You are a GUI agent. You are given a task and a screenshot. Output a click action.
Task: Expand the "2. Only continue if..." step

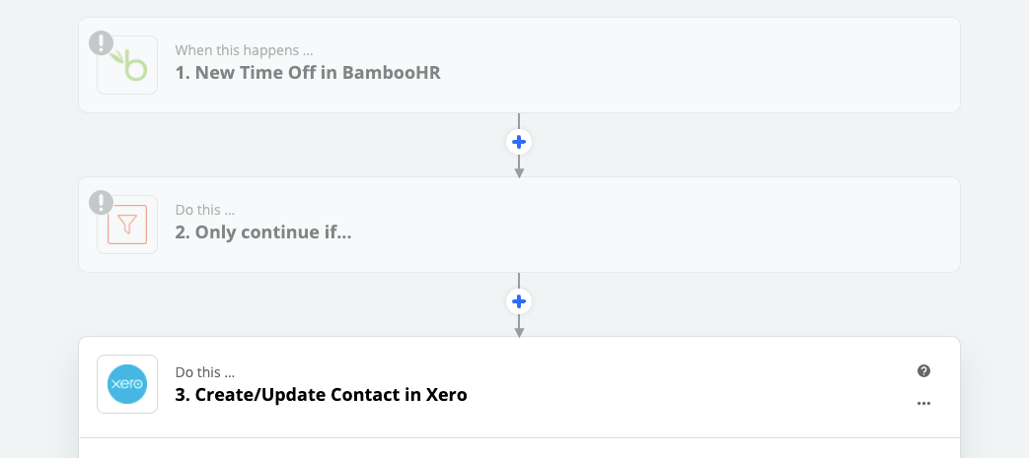(263, 231)
